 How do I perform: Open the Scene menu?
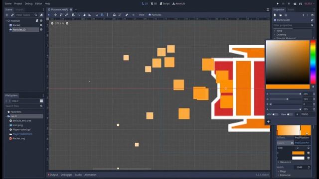[8, 3]
